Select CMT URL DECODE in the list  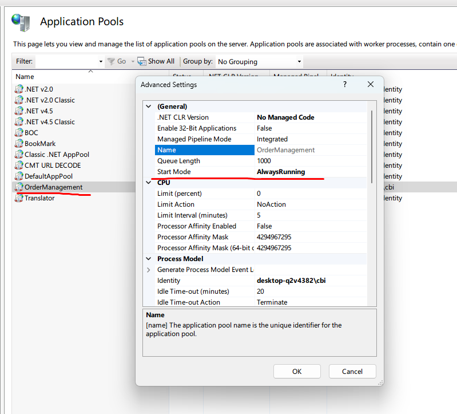point(53,165)
